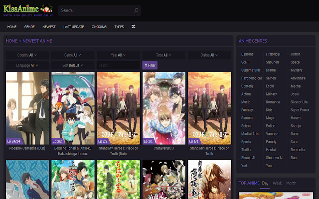Click the purple Filter button

150,65
